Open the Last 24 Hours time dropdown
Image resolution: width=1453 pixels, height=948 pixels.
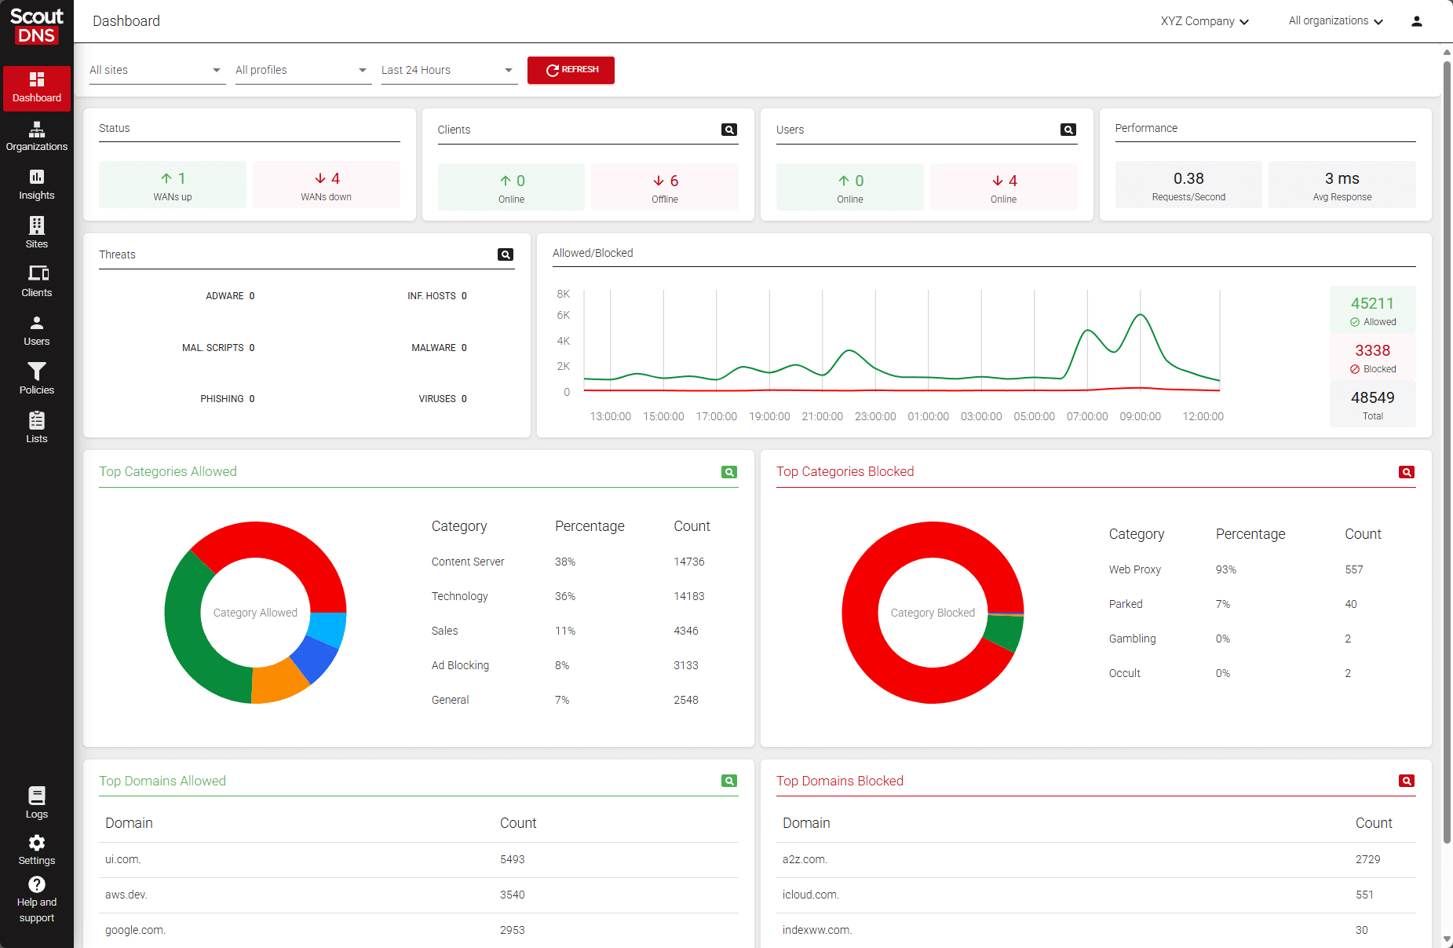(448, 70)
